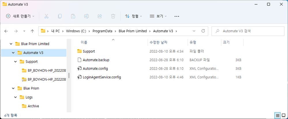288x119 pixels.
Task: Click the BACKUP 파일 type cell
Action: tap(200, 60)
